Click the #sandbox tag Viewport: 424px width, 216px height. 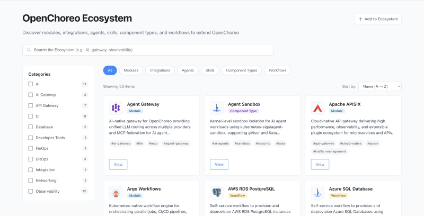(242, 143)
